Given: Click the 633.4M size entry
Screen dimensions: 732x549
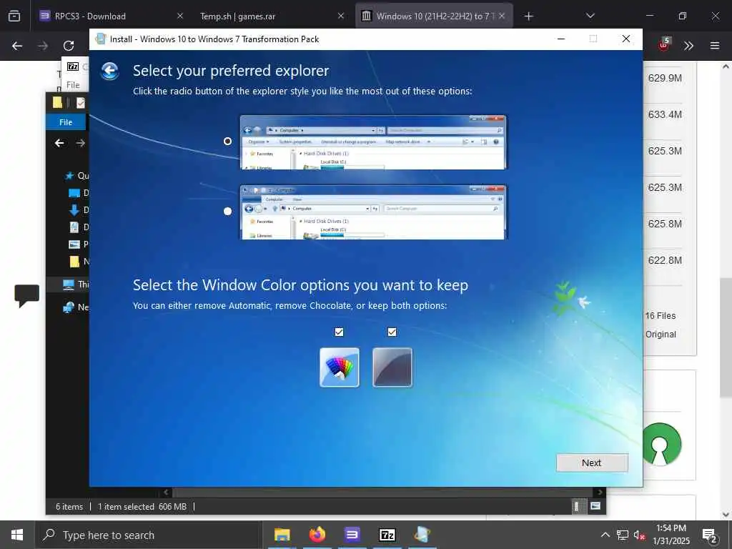Looking at the screenshot, I should [x=665, y=114].
